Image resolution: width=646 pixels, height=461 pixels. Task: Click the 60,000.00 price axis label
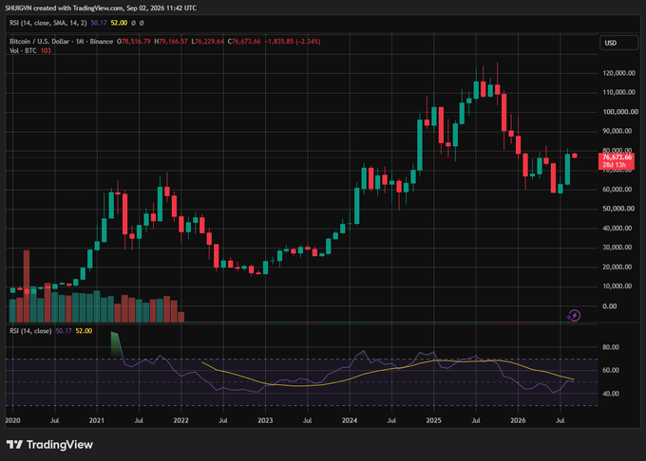[x=617, y=190]
